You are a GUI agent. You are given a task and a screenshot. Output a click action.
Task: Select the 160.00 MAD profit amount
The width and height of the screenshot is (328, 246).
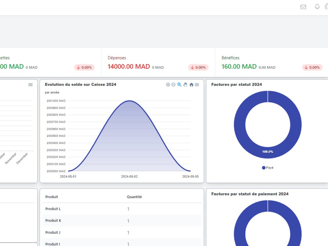click(x=239, y=67)
